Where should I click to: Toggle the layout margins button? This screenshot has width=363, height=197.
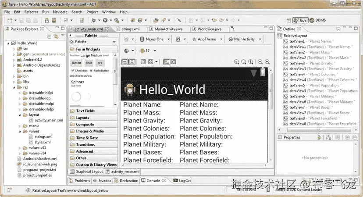click(x=143, y=62)
